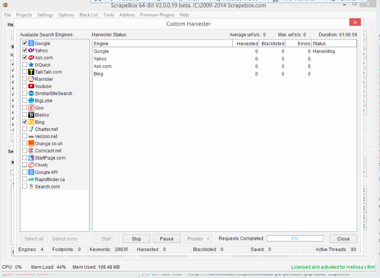Click the Comcast.net icon

click(x=31, y=150)
